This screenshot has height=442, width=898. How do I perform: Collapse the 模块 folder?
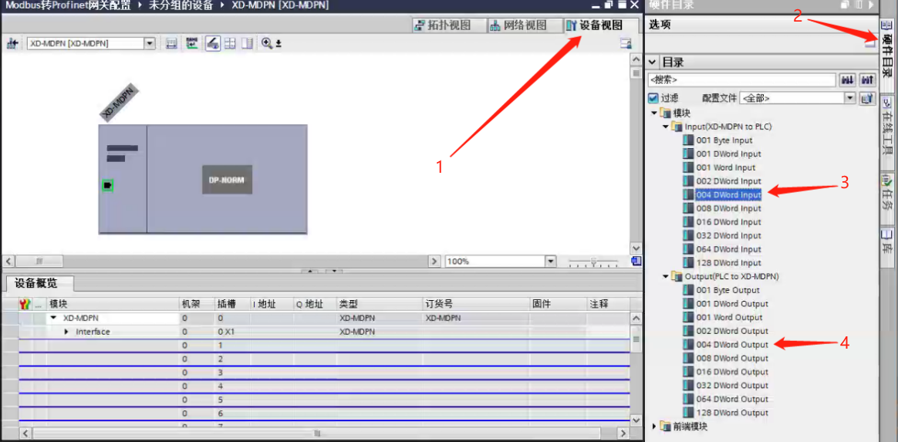click(654, 113)
